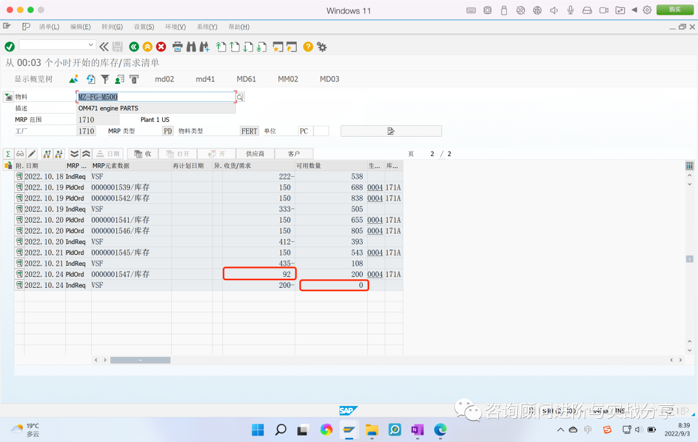Click the generate shortcut icon
The image size is (698, 442).
tap(291, 46)
